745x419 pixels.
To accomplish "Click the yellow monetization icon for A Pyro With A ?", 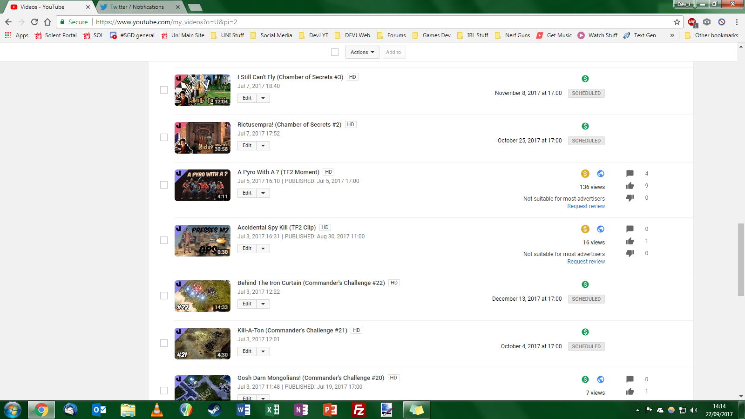I will click(x=585, y=174).
